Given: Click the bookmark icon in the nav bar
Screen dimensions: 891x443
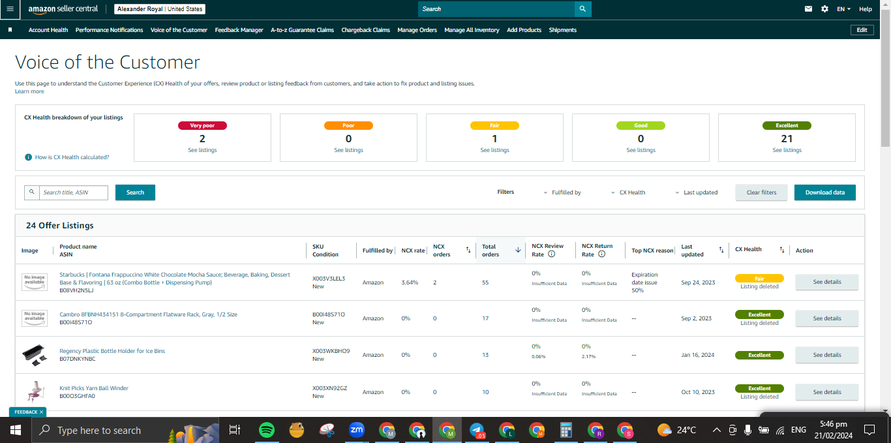Looking at the screenshot, I should [x=10, y=30].
